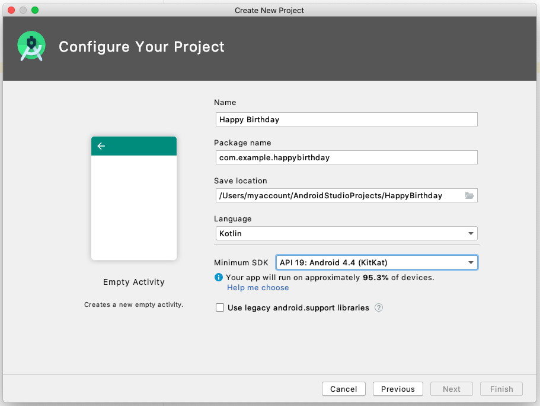Open the Help me choose link
This screenshot has height=406, width=540.
(x=258, y=288)
